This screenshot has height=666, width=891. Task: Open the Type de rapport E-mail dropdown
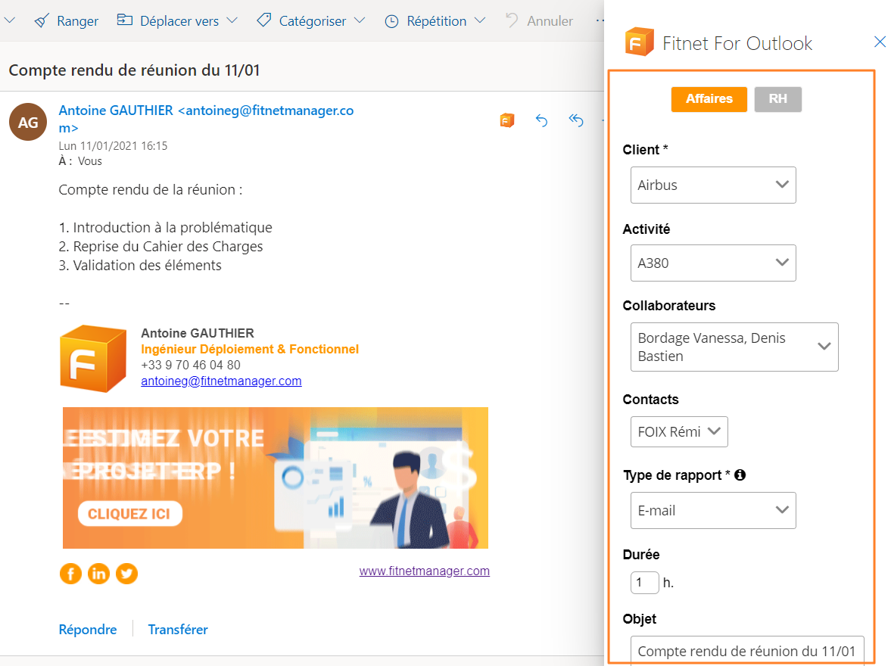712,510
